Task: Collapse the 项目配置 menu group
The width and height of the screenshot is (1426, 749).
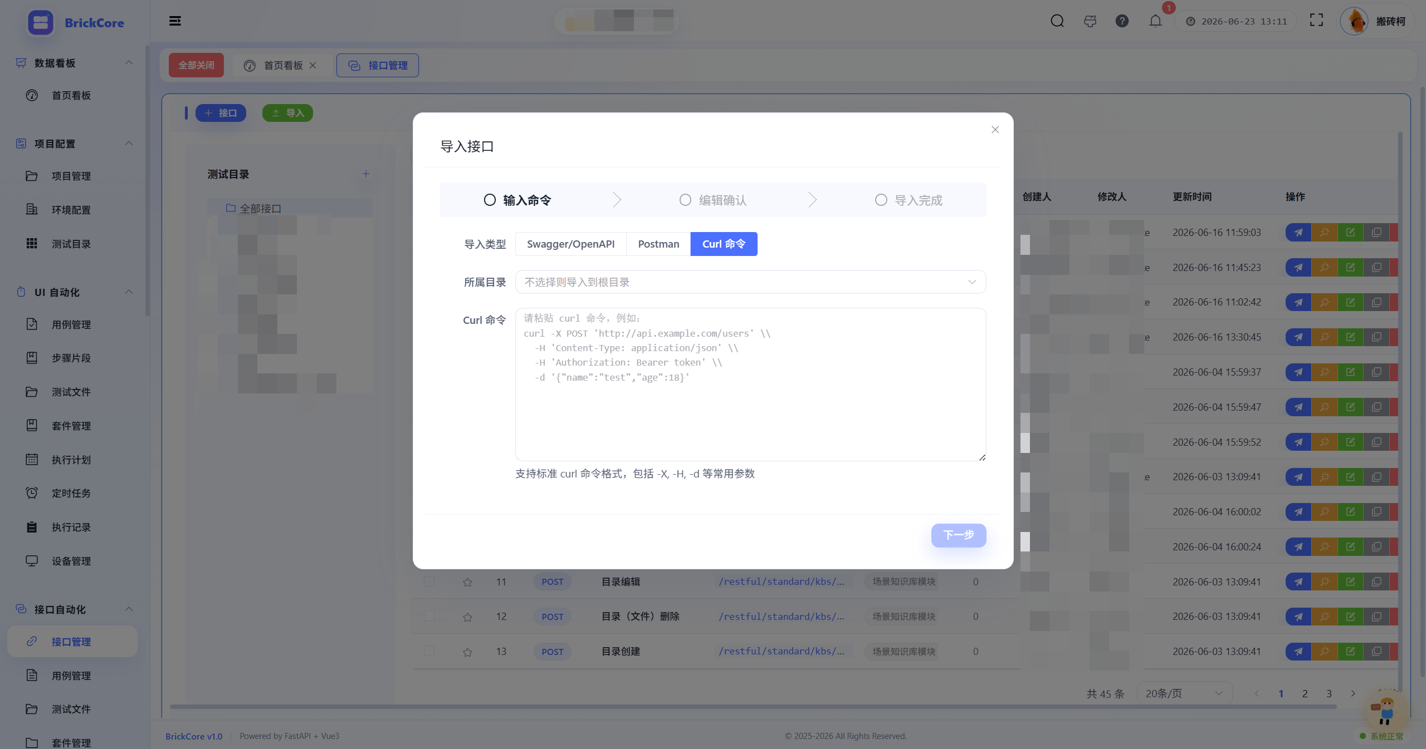Action: click(x=129, y=144)
